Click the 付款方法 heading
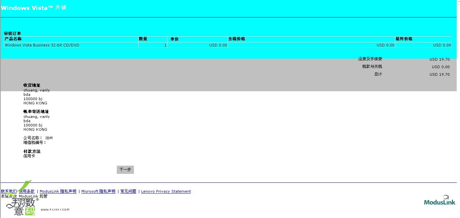The width and height of the screenshot is (460, 218). pos(32,151)
